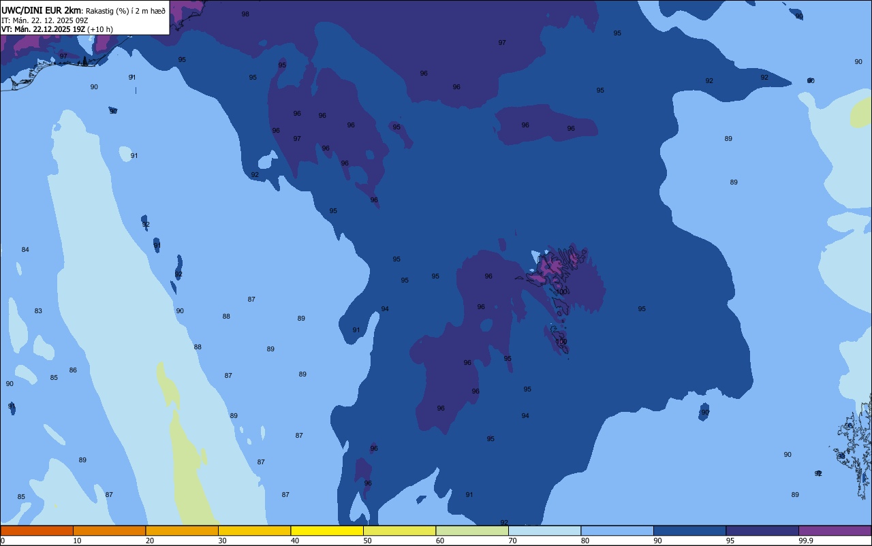872x546 pixels.
Task: Click the 95–99.9 dark indigo legend swatch
Action: 762,530
